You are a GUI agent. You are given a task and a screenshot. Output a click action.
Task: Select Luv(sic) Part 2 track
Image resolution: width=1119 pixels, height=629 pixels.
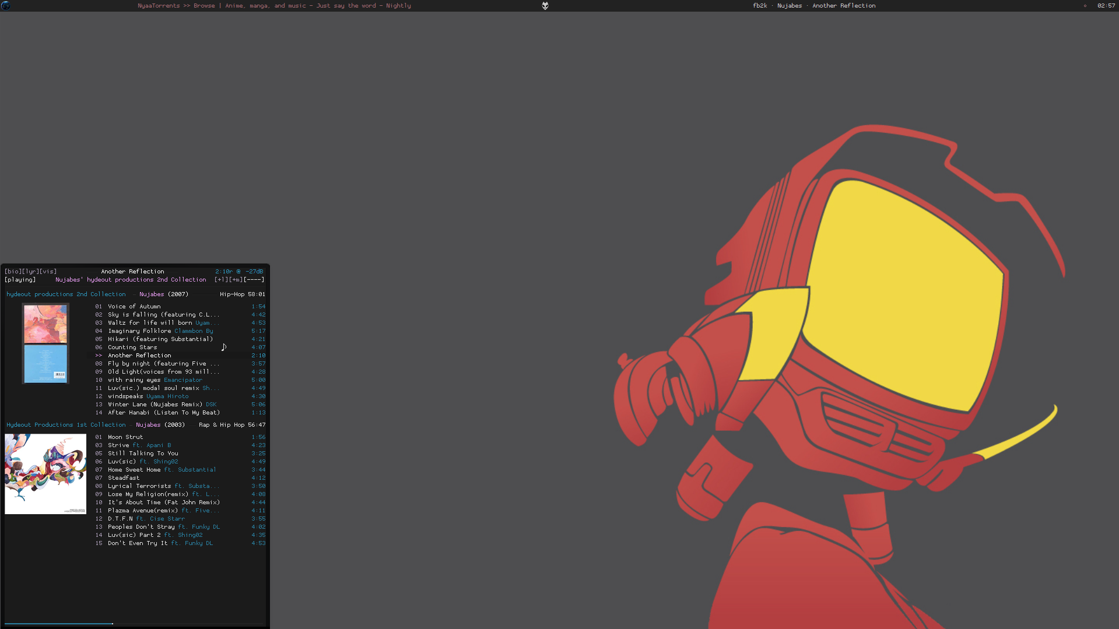[x=134, y=535]
